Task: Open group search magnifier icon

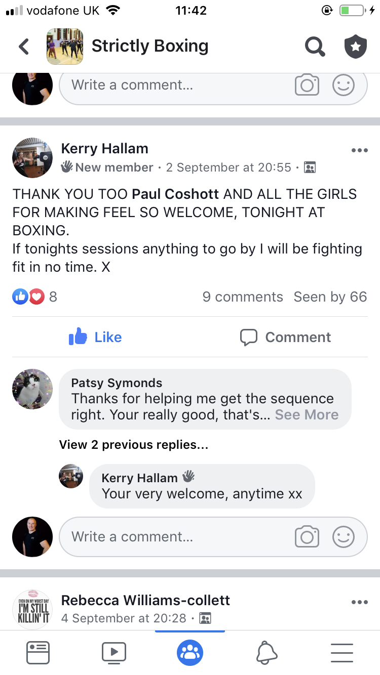Action: (x=315, y=47)
